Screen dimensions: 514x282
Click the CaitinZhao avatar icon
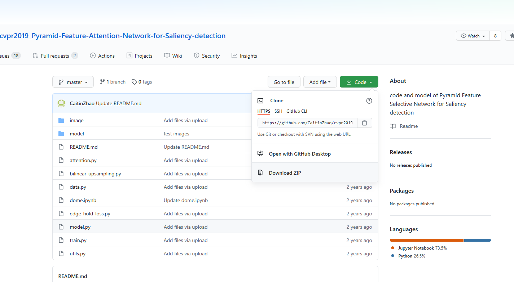coord(61,103)
